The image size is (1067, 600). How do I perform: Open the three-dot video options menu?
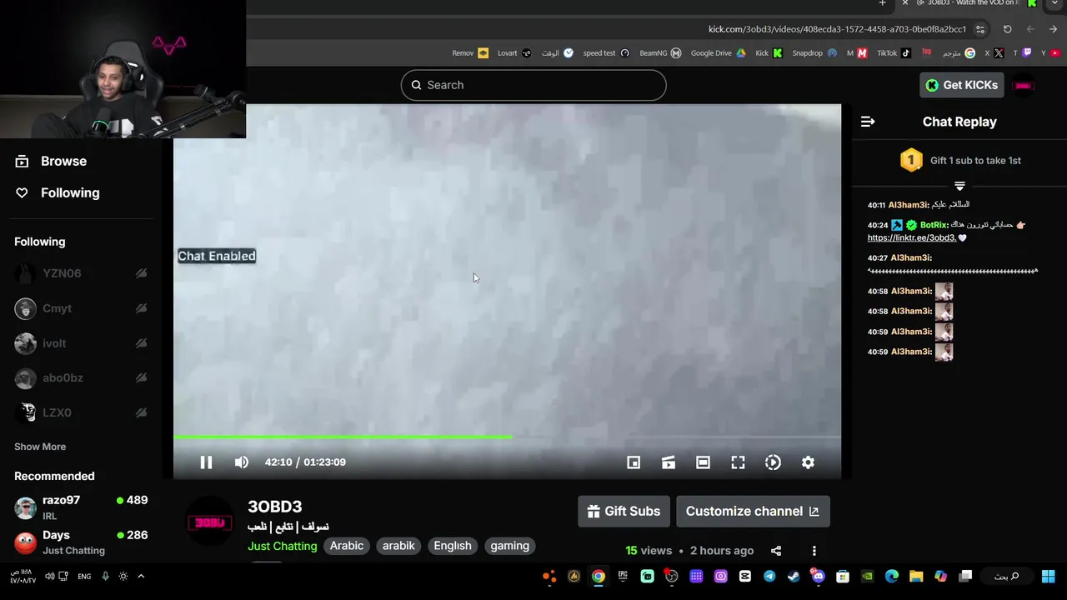pos(814,551)
